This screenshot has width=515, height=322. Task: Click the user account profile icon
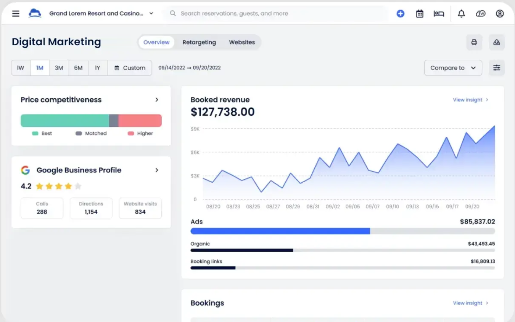pos(500,14)
